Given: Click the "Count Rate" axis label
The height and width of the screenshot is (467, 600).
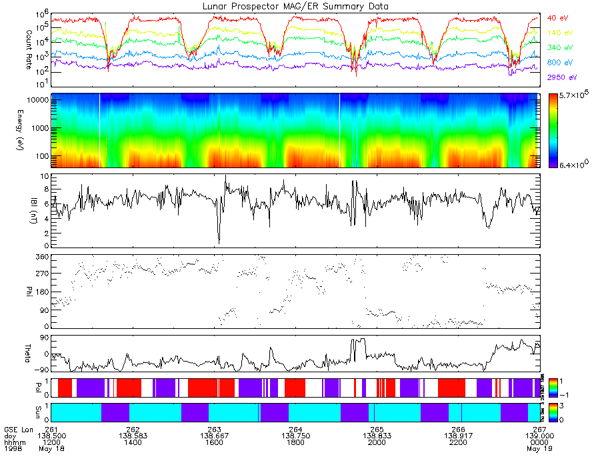Looking at the screenshot, I should point(29,50).
